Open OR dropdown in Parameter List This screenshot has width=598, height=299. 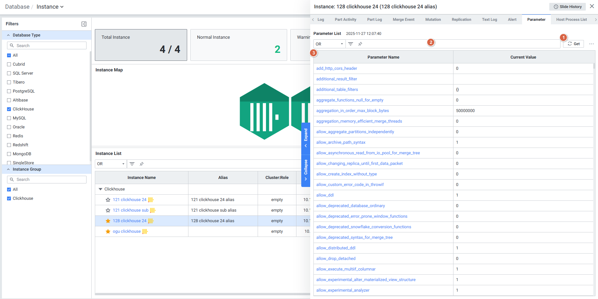(x=329, y=44)
